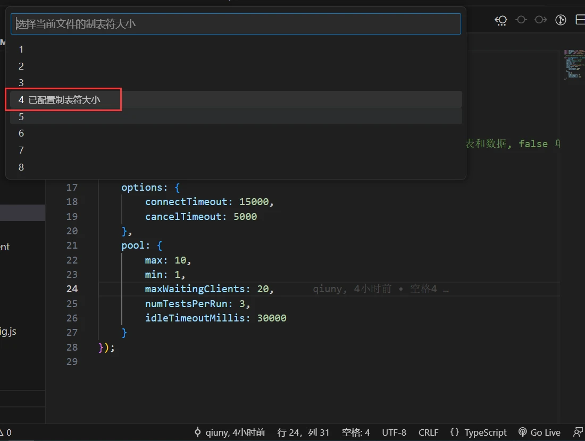Screen dimensions: 585x441
Task: Open previous file revision (GitLens icon)
Action: [x=501, y=20]
